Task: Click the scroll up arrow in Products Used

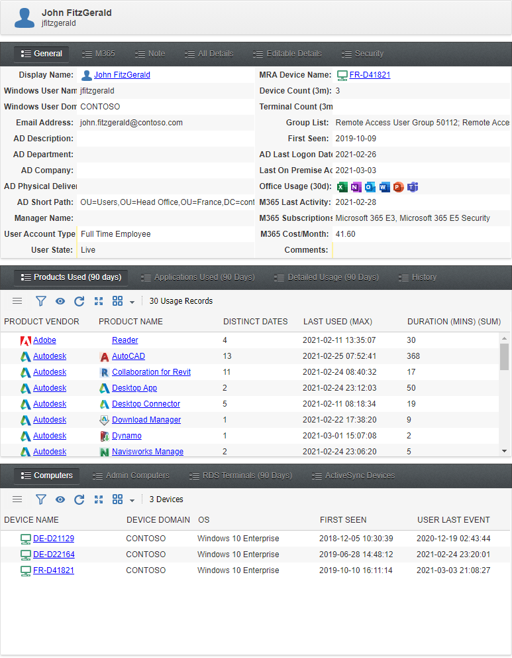Action: [505, 338]
